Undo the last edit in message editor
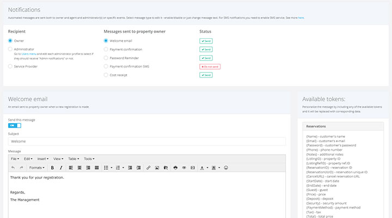This screenshot has height=218, width=392. [13, 168]
